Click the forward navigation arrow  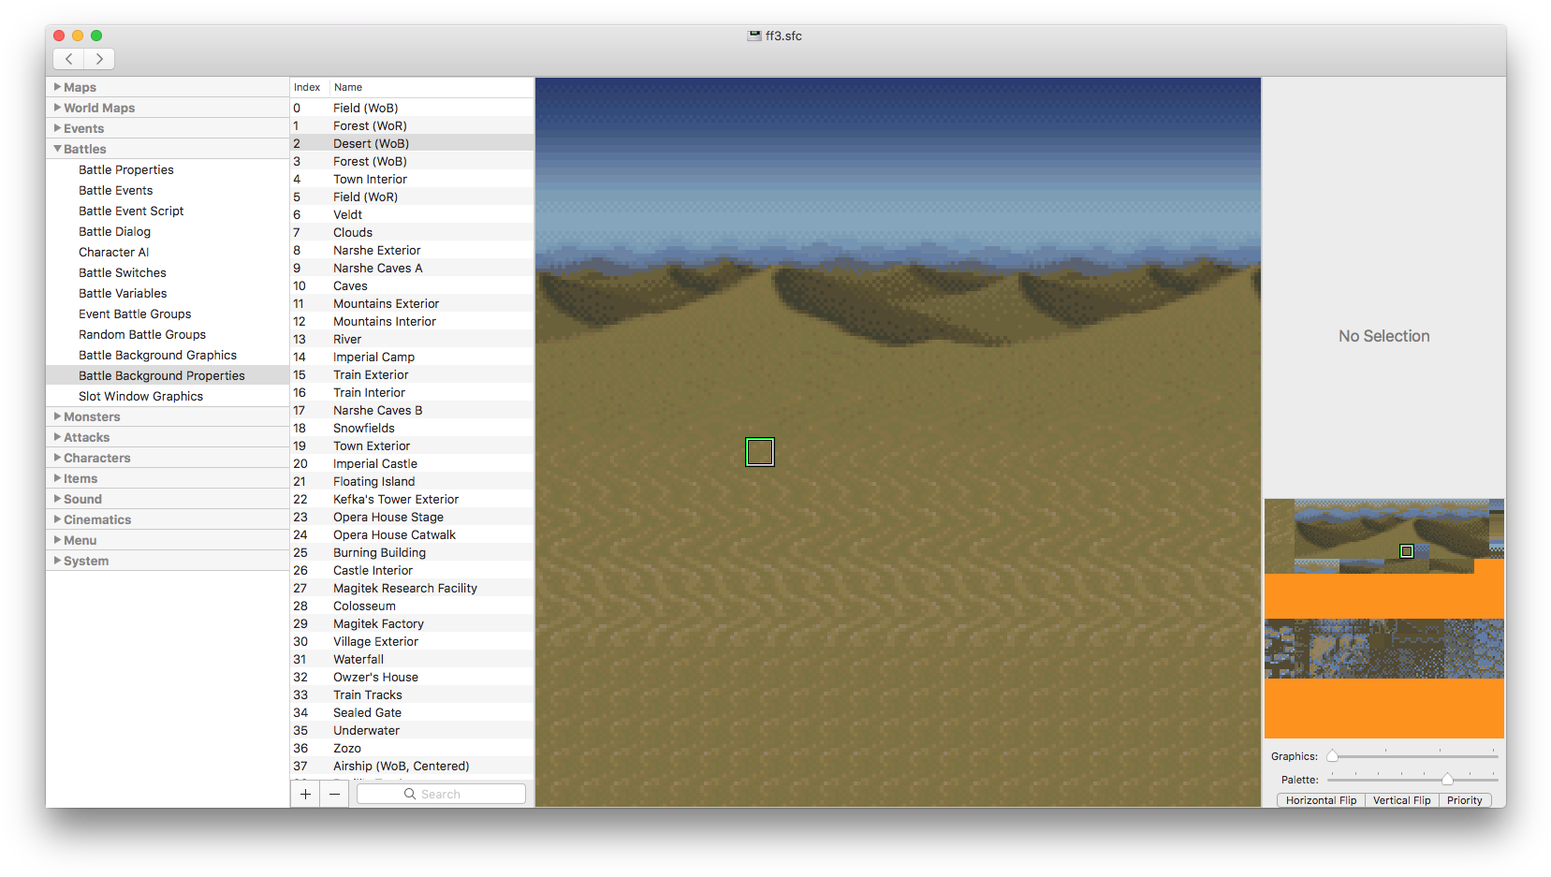pyautogui.click(x=99, y=59)
